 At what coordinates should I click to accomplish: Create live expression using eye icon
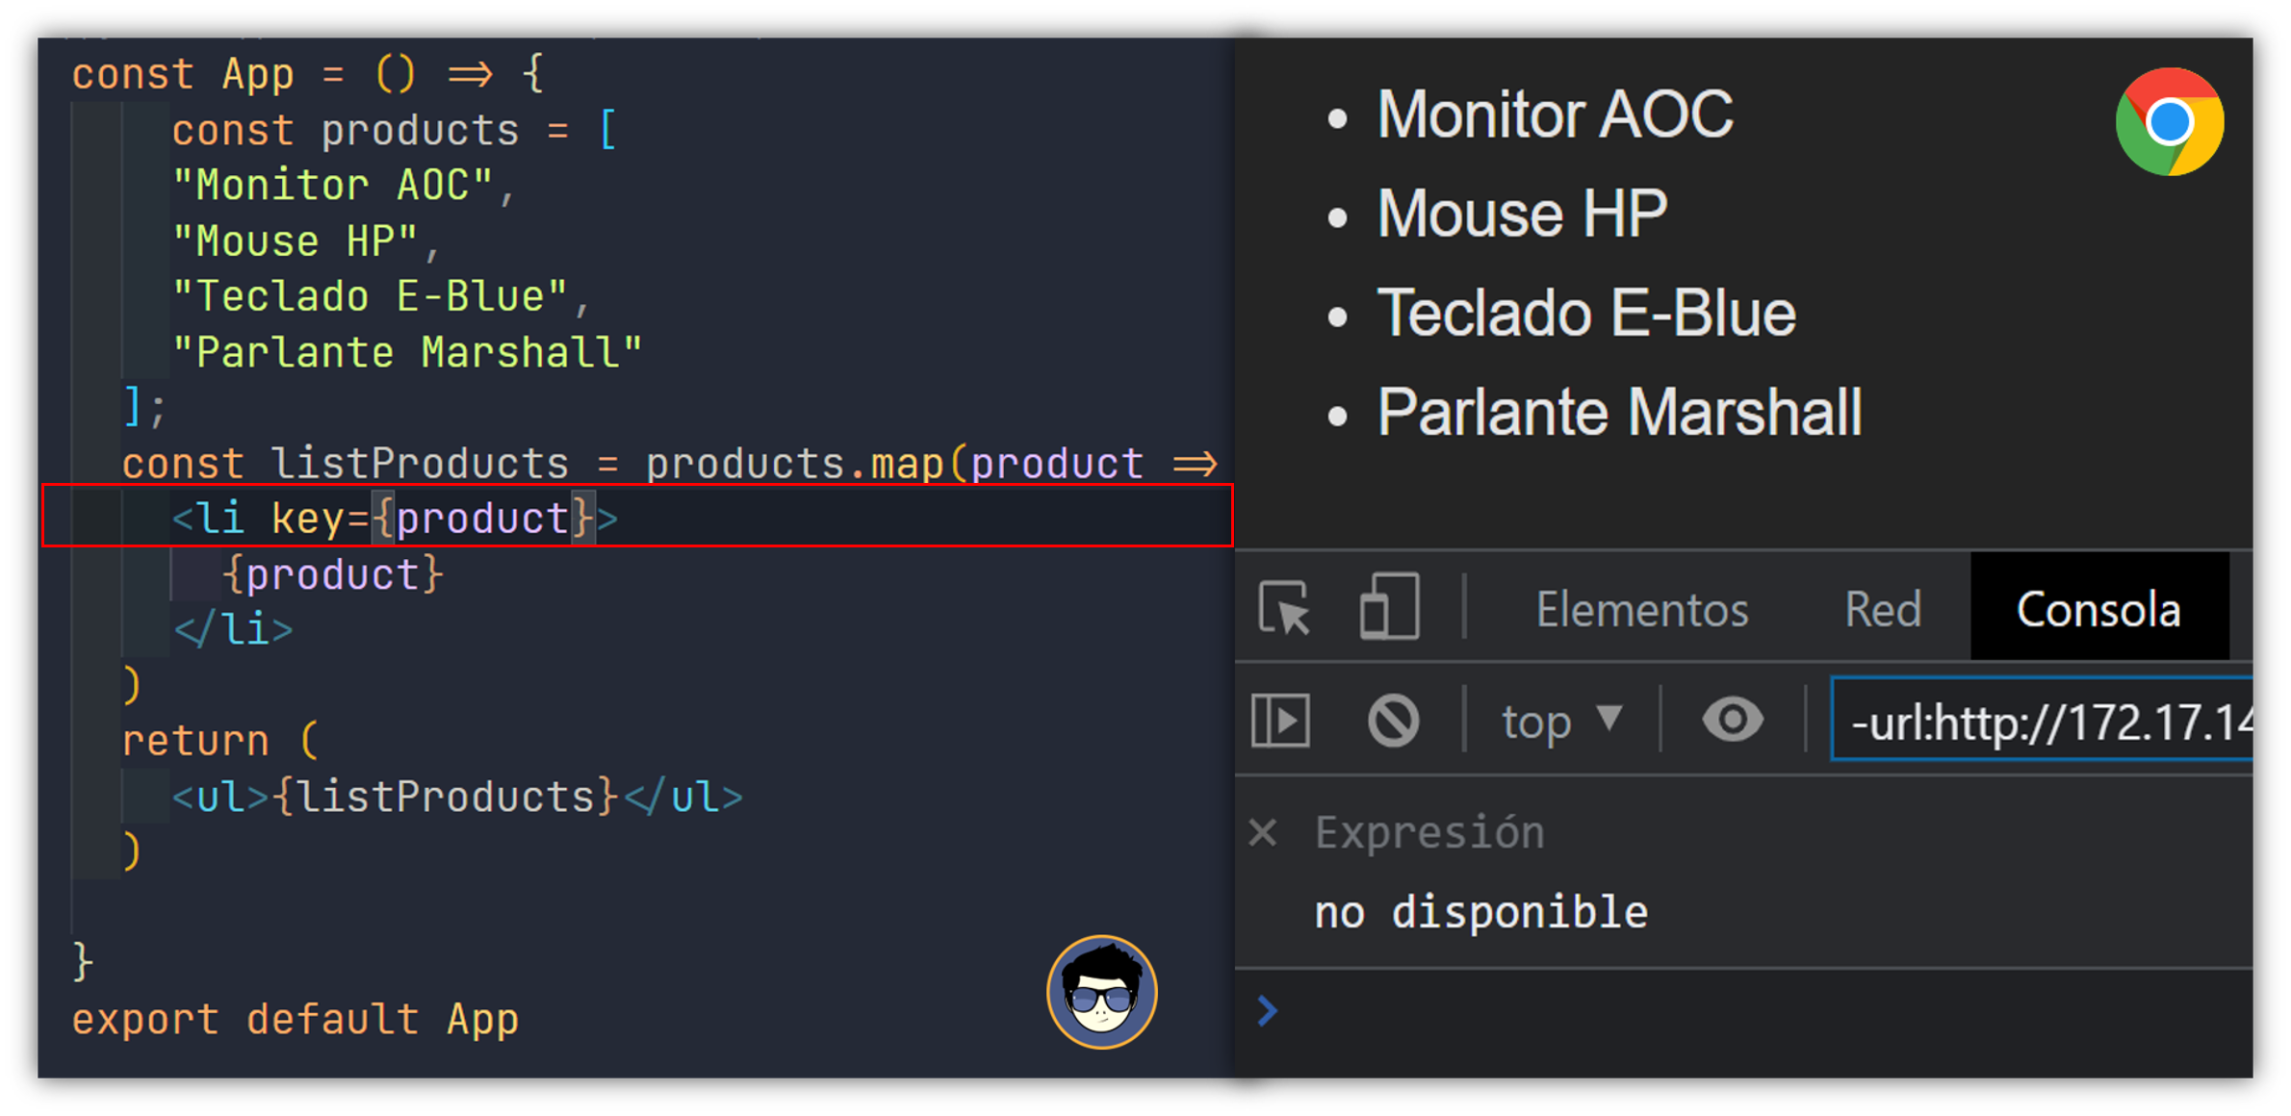(1733, 720)
